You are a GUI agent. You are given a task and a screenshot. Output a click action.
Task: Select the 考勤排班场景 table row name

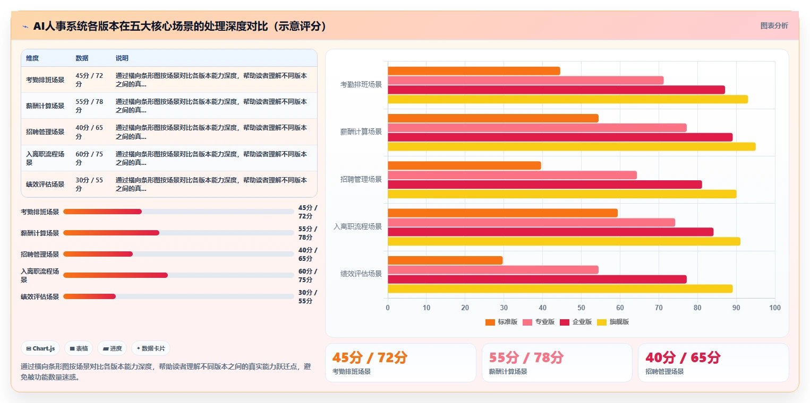coord(45,80)
